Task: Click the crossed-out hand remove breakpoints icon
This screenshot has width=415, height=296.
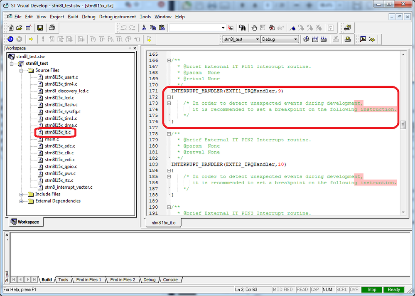Action: 272,28
